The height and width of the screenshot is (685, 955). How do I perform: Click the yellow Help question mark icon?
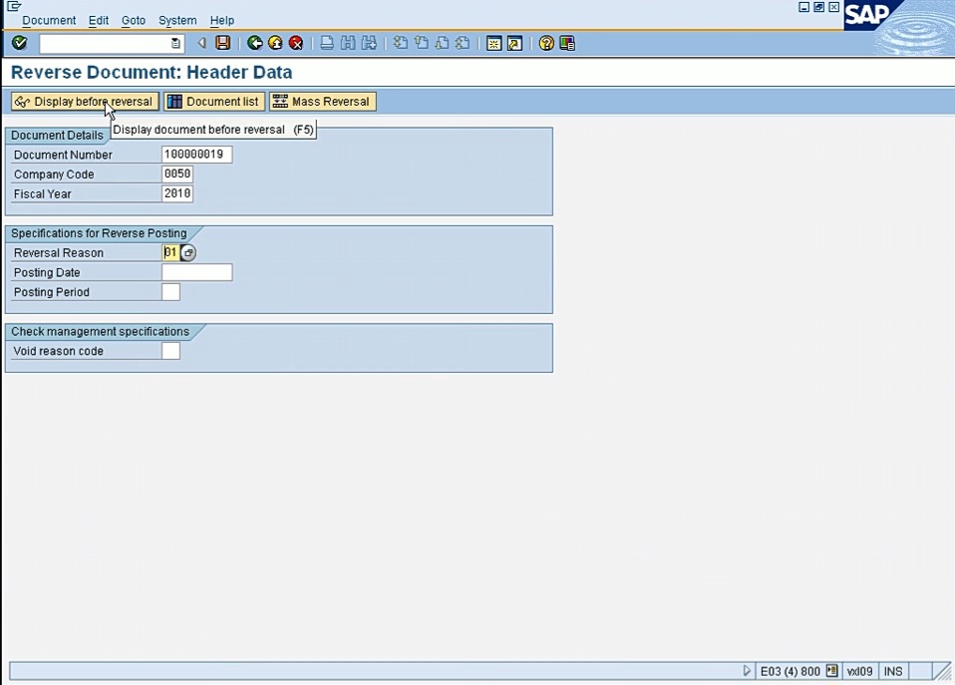tap(546, 43)
